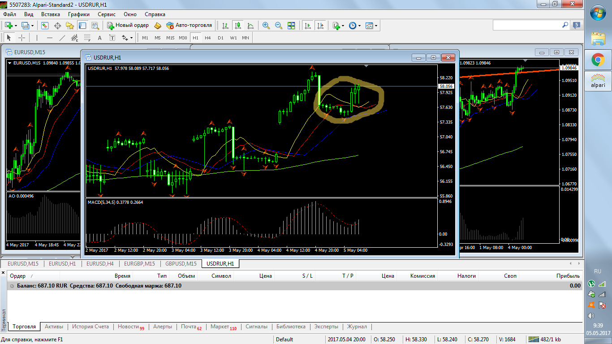The height and width of the screenshot is (344, 612).
Task: Toggle the Авто-торговля button
Action: coord(189,26)
